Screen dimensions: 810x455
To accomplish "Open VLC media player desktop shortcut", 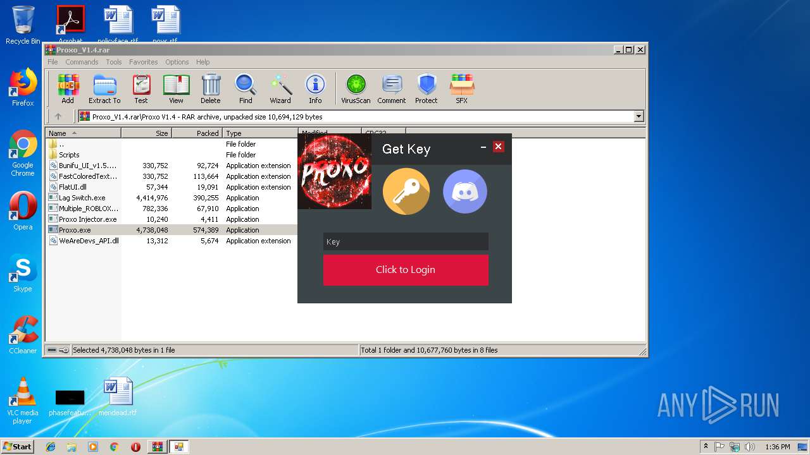I will [x=23, y=400].
